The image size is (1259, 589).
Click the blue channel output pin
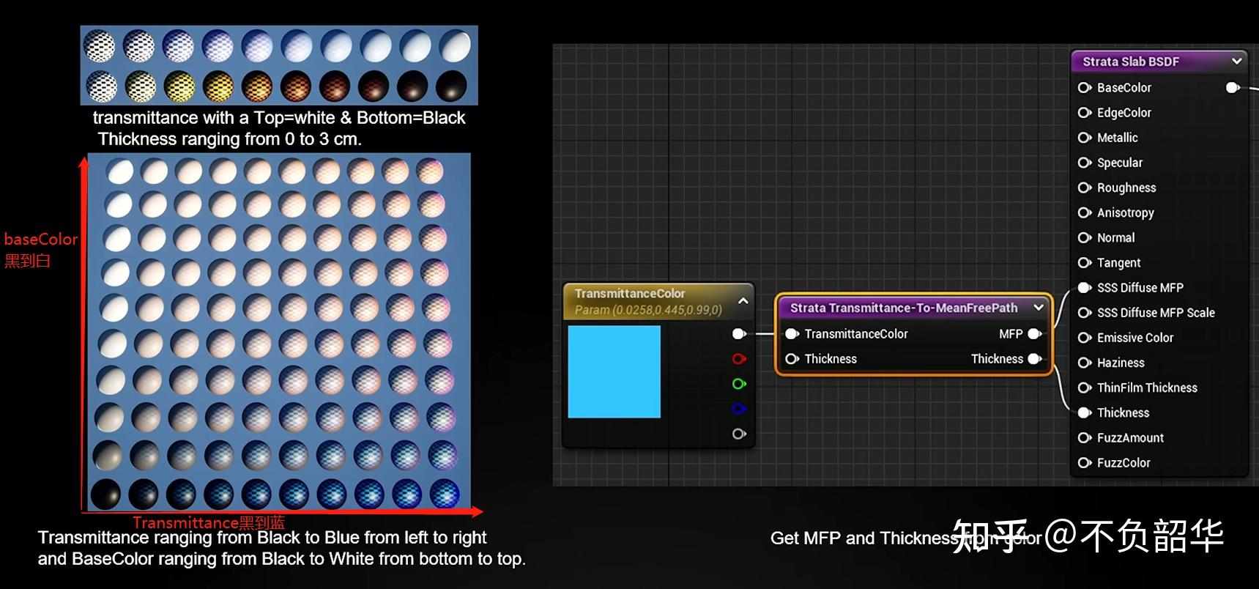point(739,409)
